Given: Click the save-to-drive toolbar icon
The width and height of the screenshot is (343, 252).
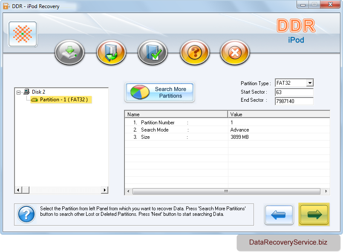Looking at the screenshot, I should pos(69,52).
